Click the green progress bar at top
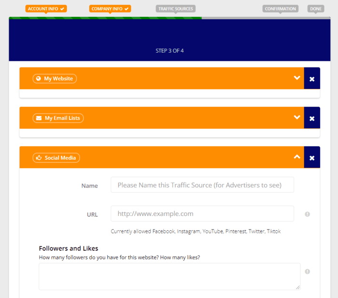Viewport: 338px width, 298px height. pyautogui.click(x=105, y=18)
